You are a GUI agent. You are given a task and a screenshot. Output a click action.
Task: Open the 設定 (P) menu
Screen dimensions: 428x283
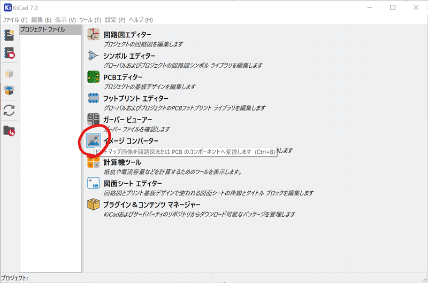pyautogui.click(x=115, y=20)
